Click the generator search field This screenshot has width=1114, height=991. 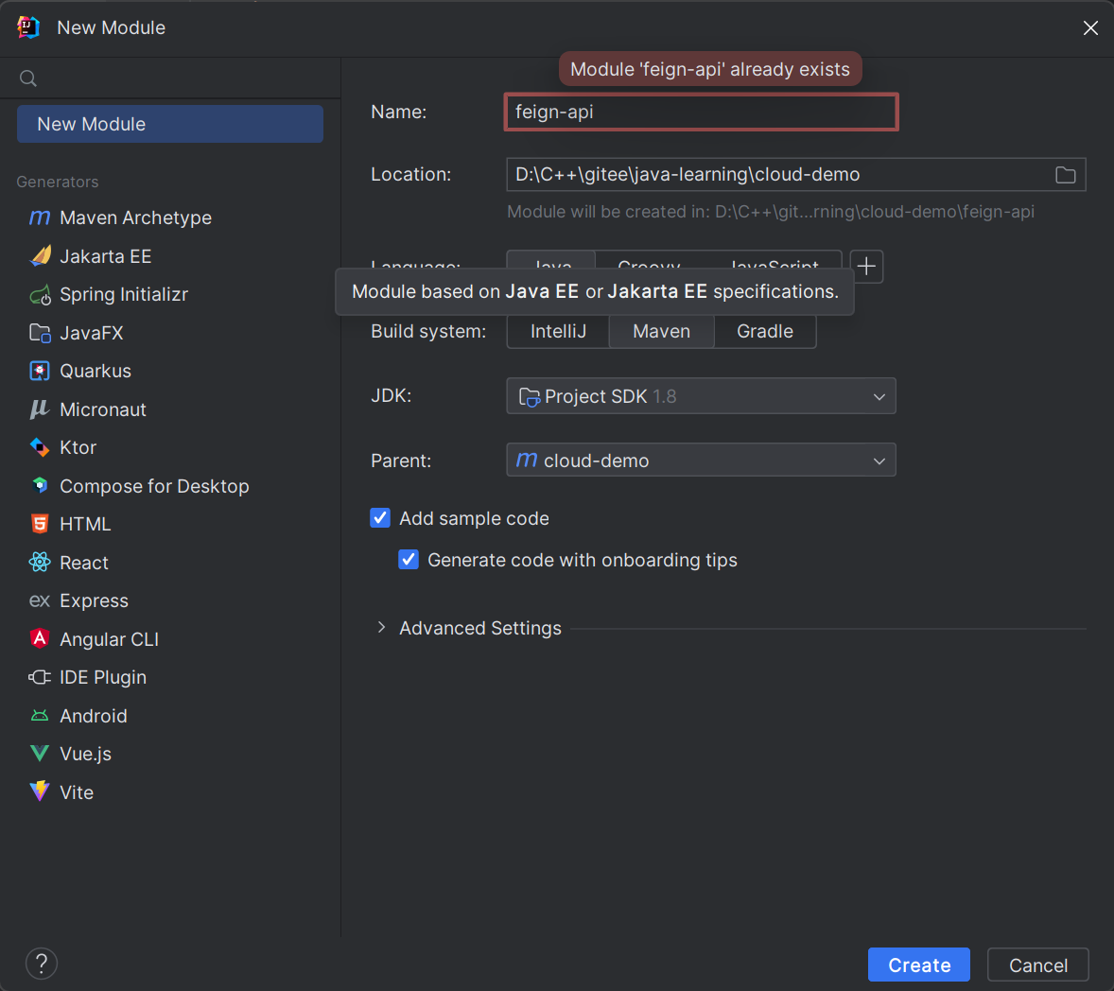click(170, 78)
